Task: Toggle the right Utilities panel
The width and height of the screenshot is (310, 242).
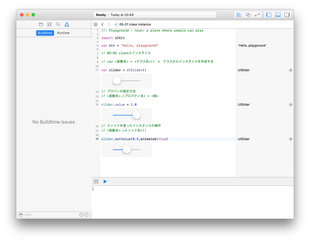Action: 287,15
